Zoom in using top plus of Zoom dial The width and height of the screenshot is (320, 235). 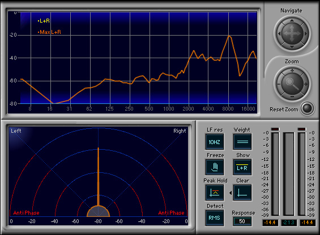pyautogui.click(x=292, y=71)
